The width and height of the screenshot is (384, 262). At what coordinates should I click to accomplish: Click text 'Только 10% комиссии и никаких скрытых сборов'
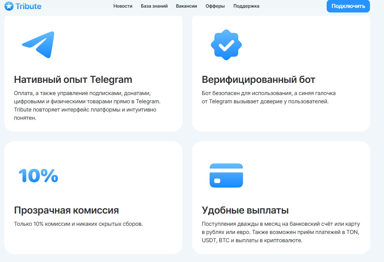pyautogui.click(x=78, y=224)
